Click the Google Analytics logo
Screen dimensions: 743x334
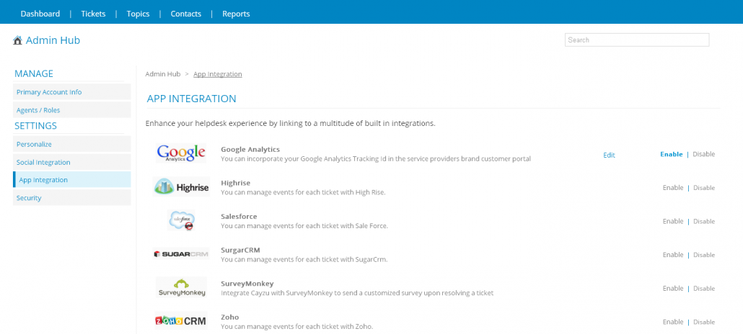[181, 153]
